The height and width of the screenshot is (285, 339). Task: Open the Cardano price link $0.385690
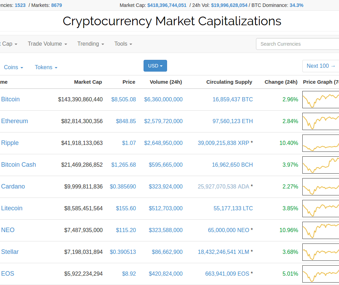[x=123, y=187]
